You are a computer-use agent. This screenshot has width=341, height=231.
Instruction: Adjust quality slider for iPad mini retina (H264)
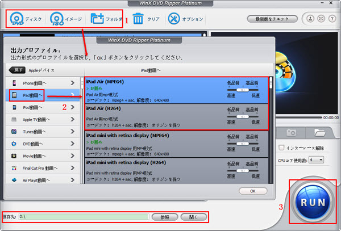click(x=243, y=171)
